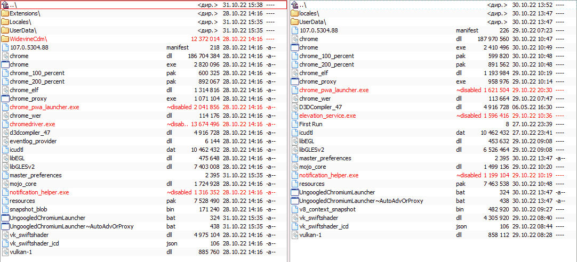Click UngoogledChromiumLauncher bat icon in left panel
Image resolution: width=577 pixels, height=262 pixels.
5,218
